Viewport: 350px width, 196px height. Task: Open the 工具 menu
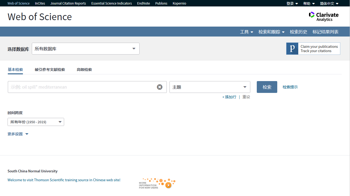click(247, 32)
